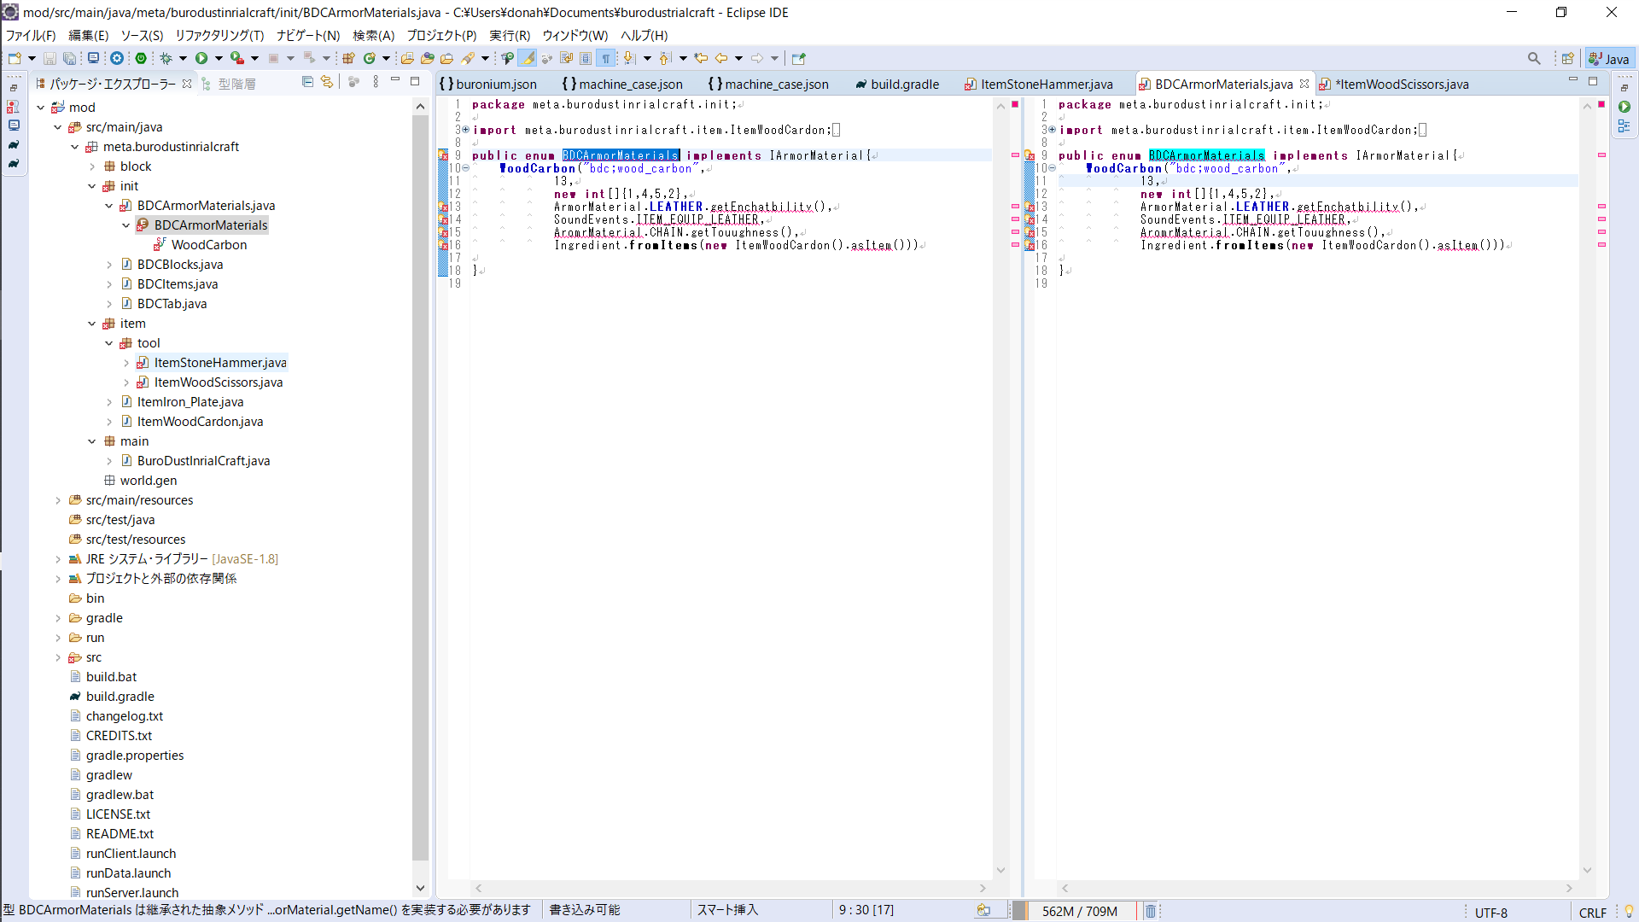Open the Java perspective button

pos(1609,58)
